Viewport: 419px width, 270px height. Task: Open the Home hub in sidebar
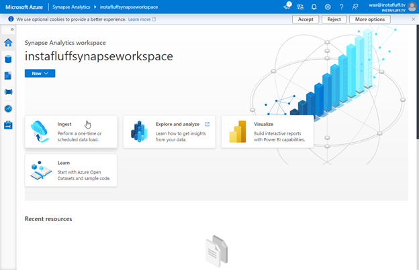8,42
